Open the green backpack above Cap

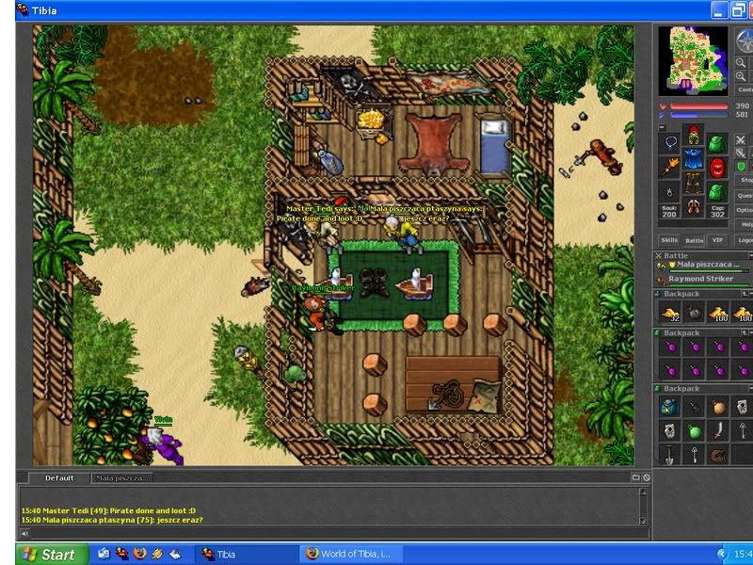click(x=717, y=192)
